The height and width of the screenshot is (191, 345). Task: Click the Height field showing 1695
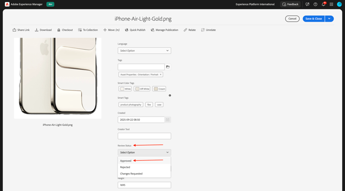coord(144,185)
